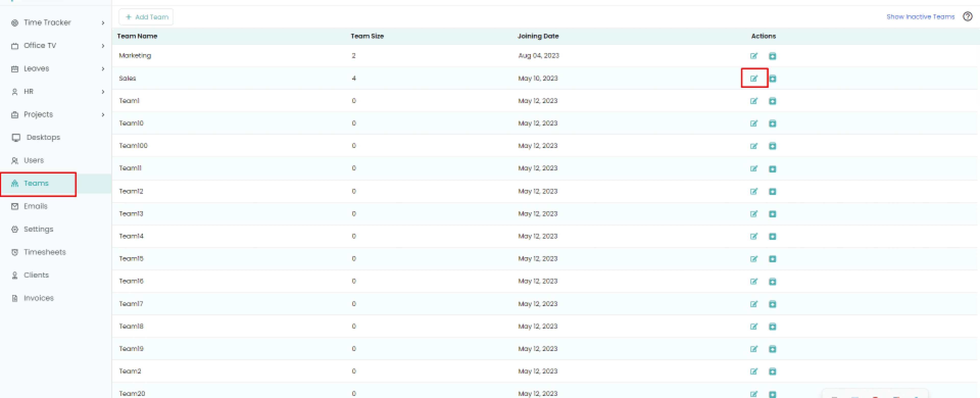This screenshot has height=398, width=980.
Task: Go to Users in the sidebar
Action: [x=34, y=160]
